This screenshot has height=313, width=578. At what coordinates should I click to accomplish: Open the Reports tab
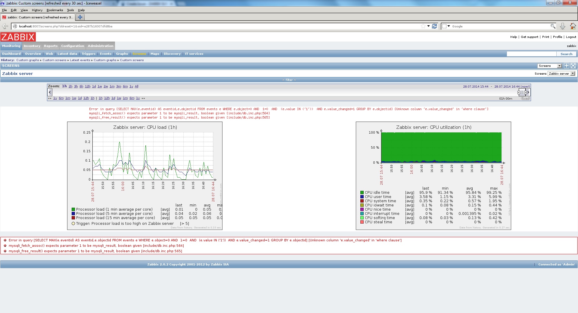point(51,46)
